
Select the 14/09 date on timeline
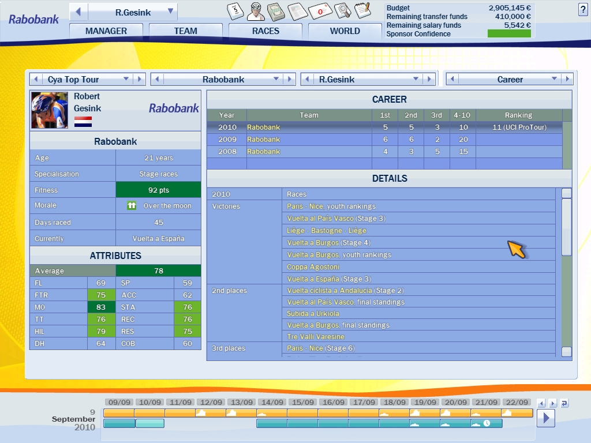[271, 403]
